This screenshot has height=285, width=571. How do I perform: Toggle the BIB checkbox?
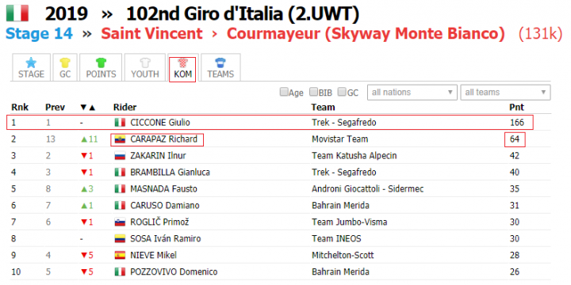[x=313, y=92]
